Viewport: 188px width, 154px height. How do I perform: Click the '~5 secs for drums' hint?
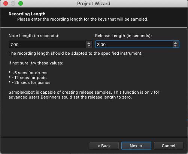pos(30,73)
